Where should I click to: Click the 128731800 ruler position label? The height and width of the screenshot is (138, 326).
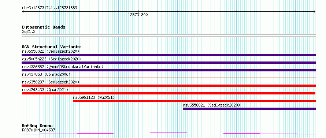[x=138, y=15]
